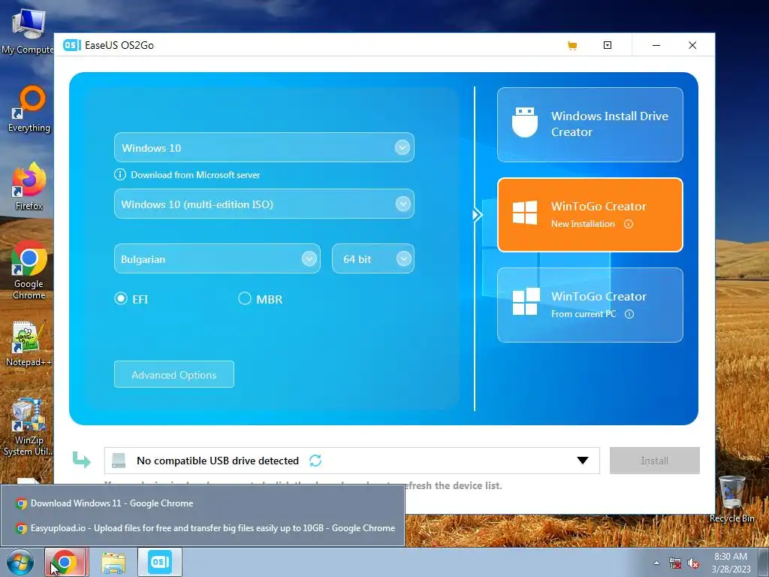
Task: Select WinToGo Creator New Installation card
Action: (590, 215)
